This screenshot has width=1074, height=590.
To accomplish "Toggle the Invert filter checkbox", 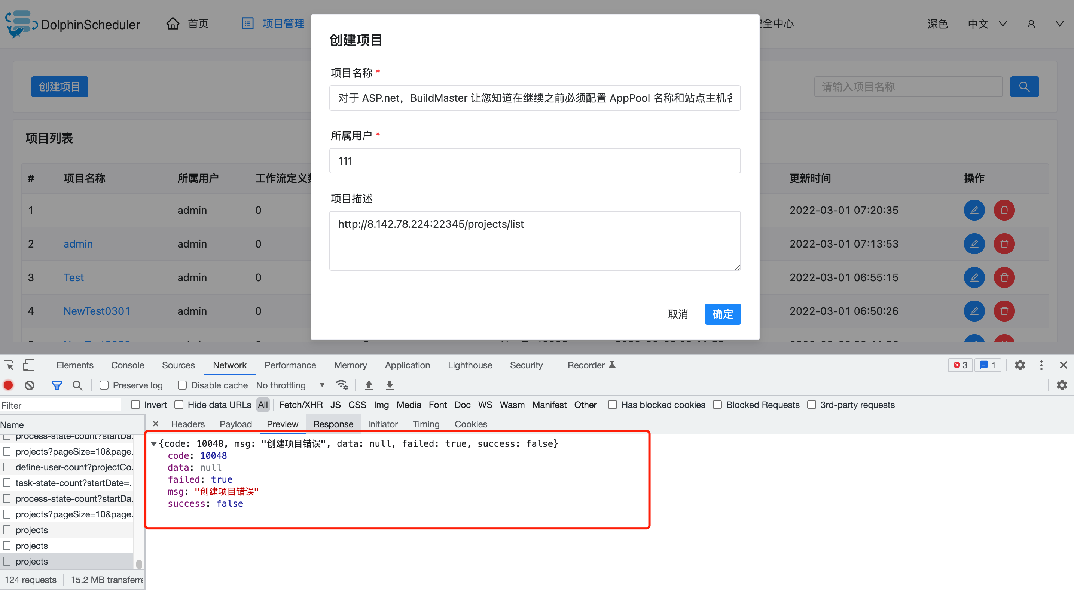I will coord(135,404).
